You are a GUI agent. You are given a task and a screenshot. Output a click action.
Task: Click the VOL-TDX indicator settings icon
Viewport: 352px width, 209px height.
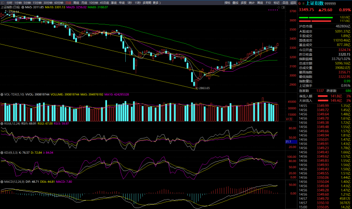(2, 94)
